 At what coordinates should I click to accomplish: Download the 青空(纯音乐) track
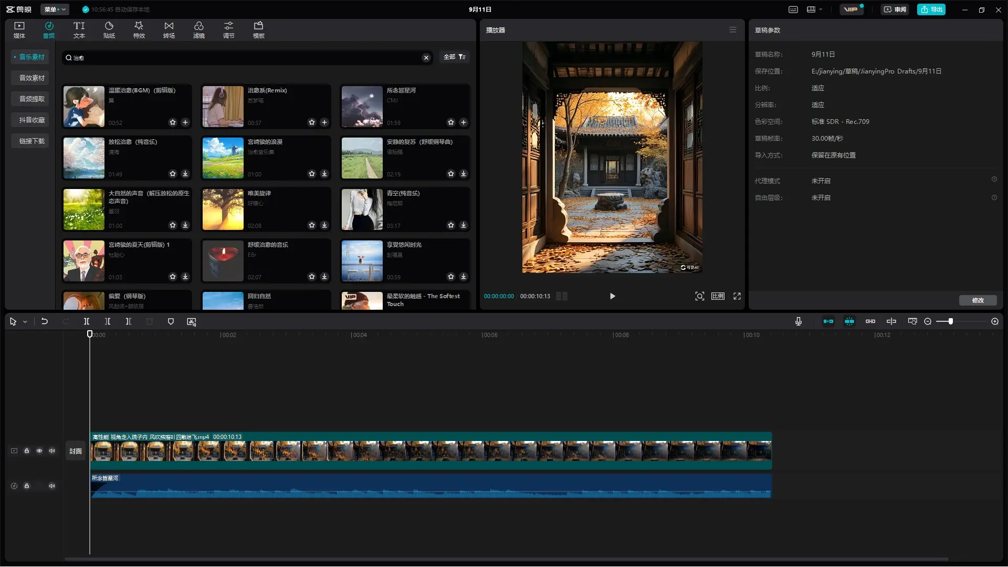tap(464, 225)
